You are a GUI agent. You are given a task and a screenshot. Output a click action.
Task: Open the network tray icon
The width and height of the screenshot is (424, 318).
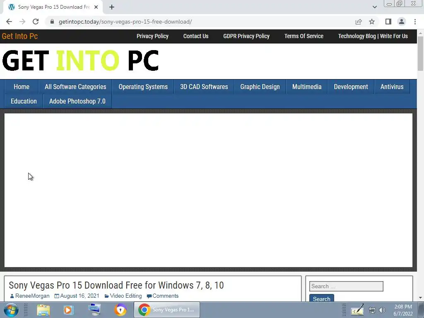click(x=372, y=311)
